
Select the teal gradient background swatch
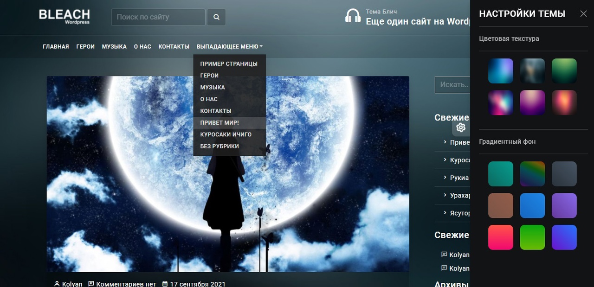[501, 174]
